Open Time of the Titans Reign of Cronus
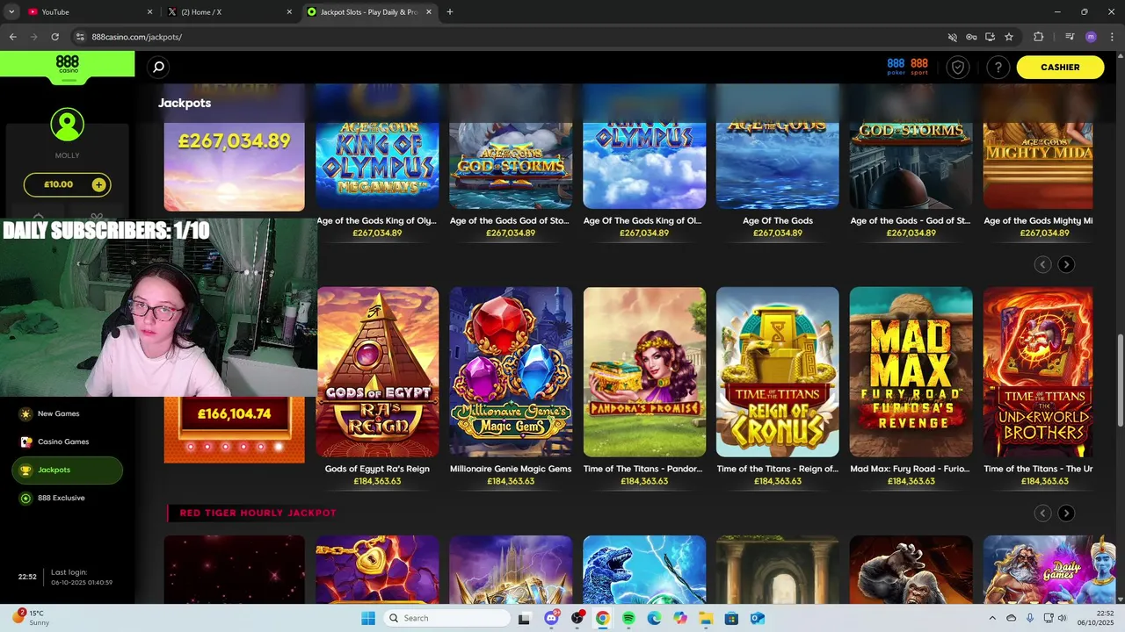The width and height of the screenshot is (1125, 632). 778,372
